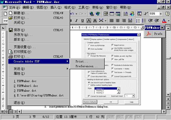Click the vertical scrollbar thumb
Screen dimensions: 171x120
tap(168, 58)
